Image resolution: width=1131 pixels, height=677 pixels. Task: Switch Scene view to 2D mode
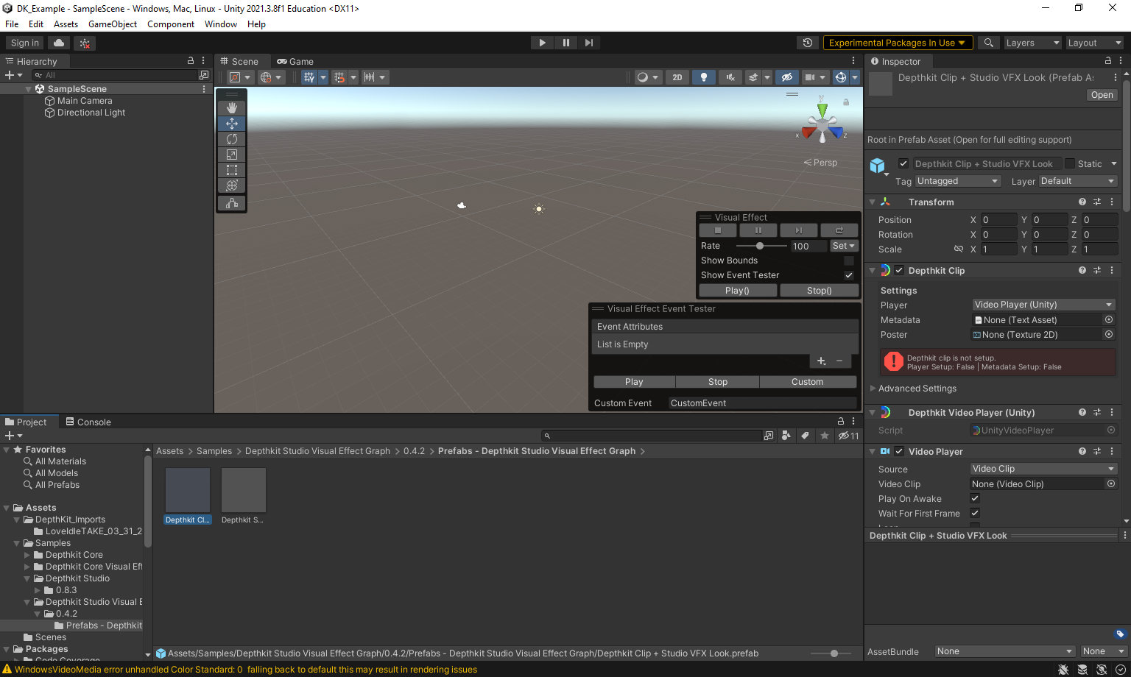[x=677, y=77]
